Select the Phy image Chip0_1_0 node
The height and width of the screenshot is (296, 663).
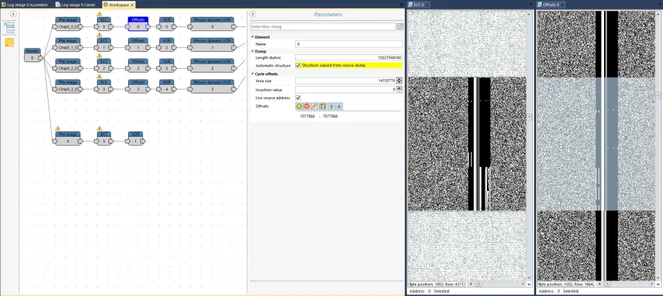click(67, 45)
